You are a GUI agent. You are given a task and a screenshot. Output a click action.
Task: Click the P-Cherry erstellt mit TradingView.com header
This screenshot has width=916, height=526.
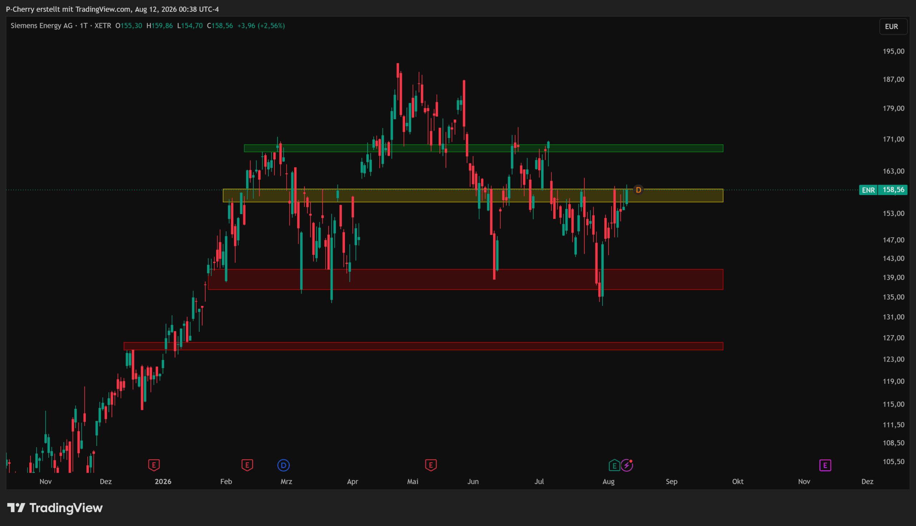tap(112, 9)
